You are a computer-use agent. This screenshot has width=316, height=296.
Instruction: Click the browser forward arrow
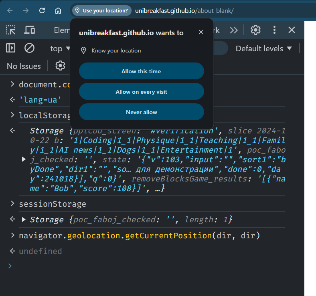pyautogui.click(x=26, y=10)
